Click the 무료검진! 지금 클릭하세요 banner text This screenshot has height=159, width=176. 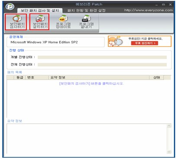tap(145, 39)
